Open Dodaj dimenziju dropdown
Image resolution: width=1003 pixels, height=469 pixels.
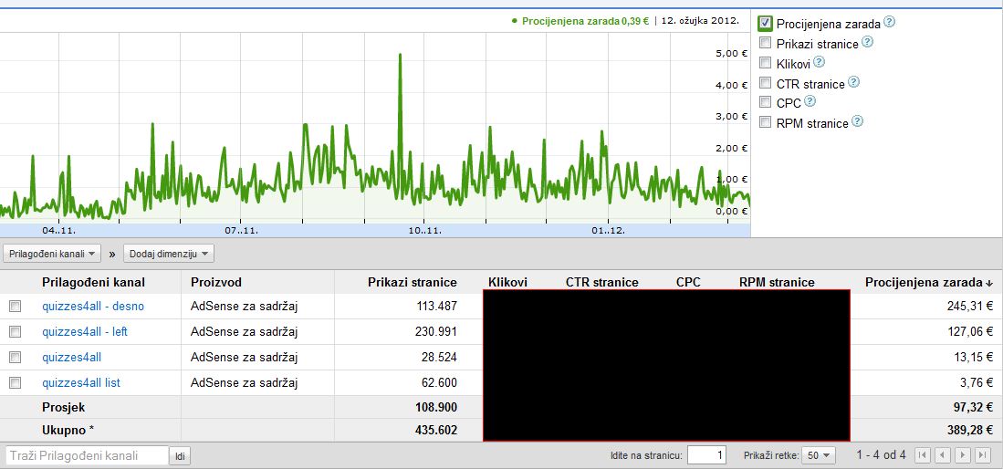point(169,254)
